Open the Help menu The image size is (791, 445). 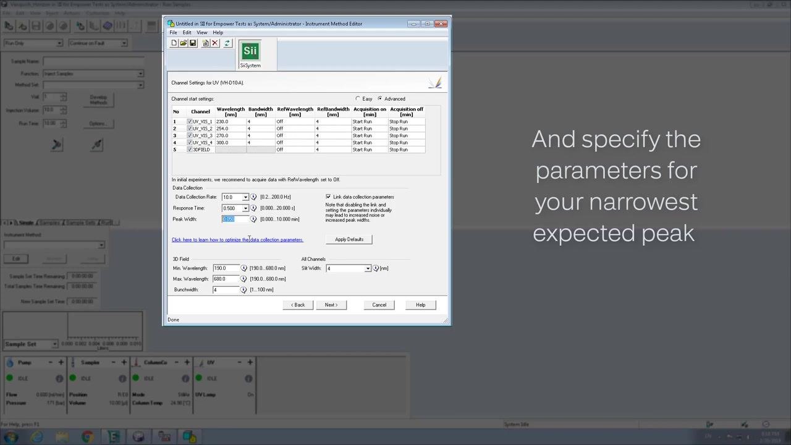coord(218,33)
